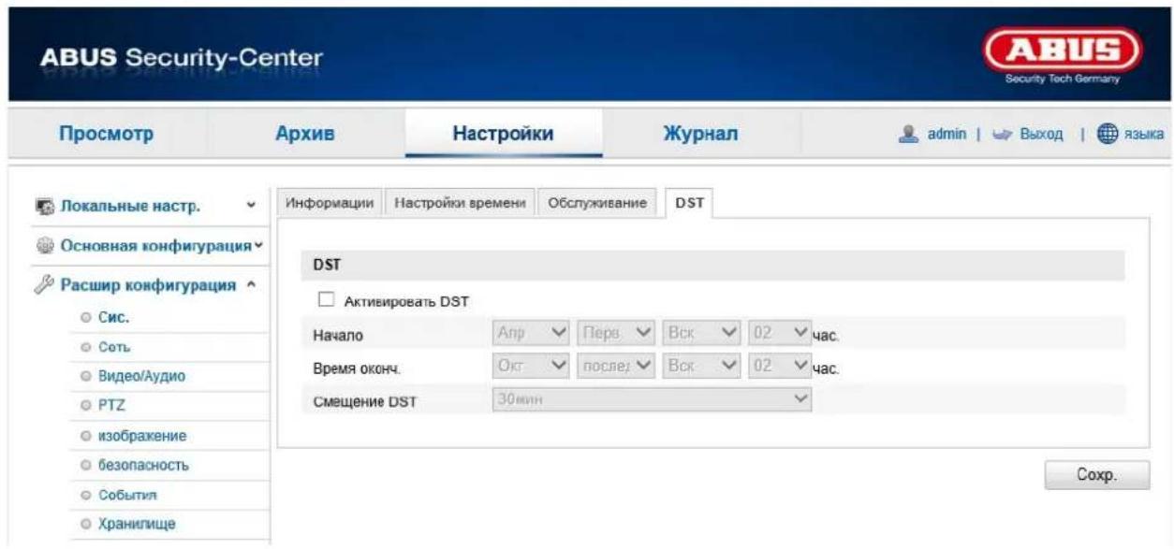Open the Время оконч. weekday dropdown Вск

pos(701,365)
